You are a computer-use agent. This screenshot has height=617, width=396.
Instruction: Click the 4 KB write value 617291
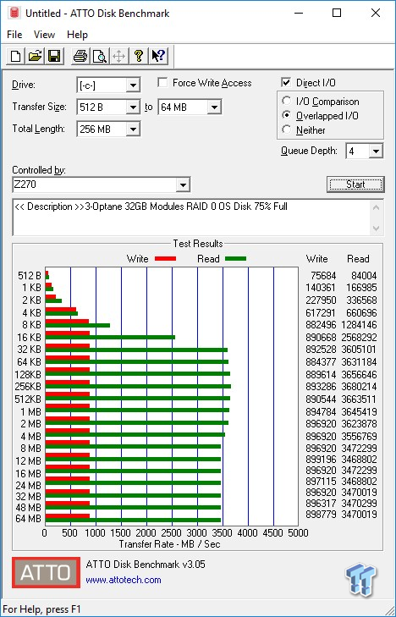point(321,313)
